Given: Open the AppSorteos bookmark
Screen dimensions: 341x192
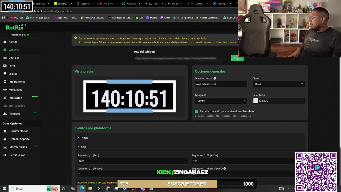Looking at the screenshot, I should [x=65, y=18].
